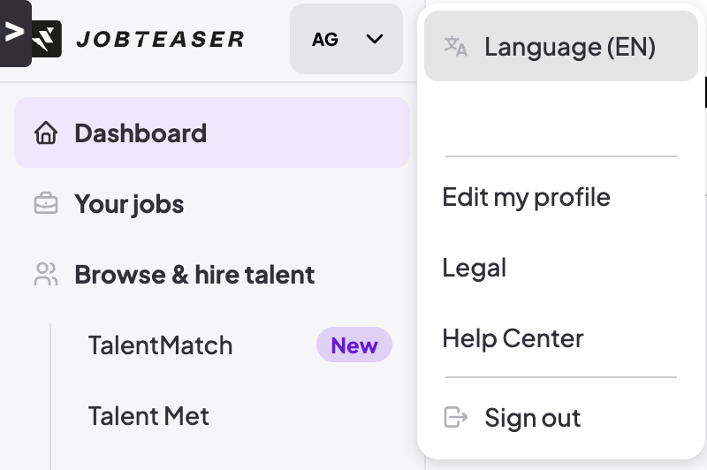Choose Edit my profile from the menu
This screenshot has width=707, height=470.
click(526, 196)
